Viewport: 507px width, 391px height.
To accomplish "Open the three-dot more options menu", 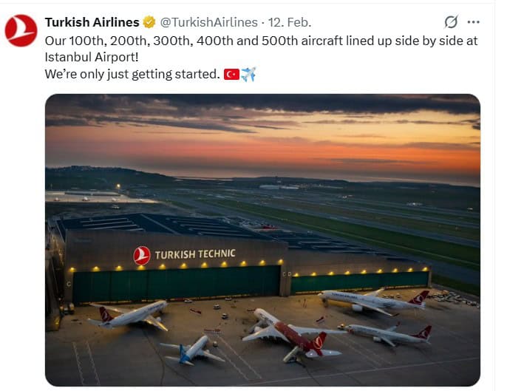I will click(474, 21).
